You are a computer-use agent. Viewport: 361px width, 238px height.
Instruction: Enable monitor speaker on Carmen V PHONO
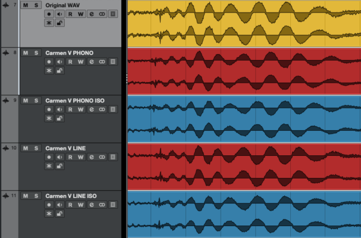pyautogui.click(x=59, y=61)
